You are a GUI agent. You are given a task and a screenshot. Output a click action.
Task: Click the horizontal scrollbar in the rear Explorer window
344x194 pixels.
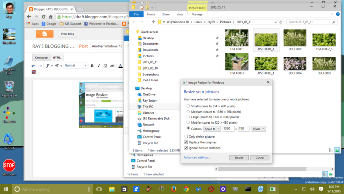pos(262,169)
